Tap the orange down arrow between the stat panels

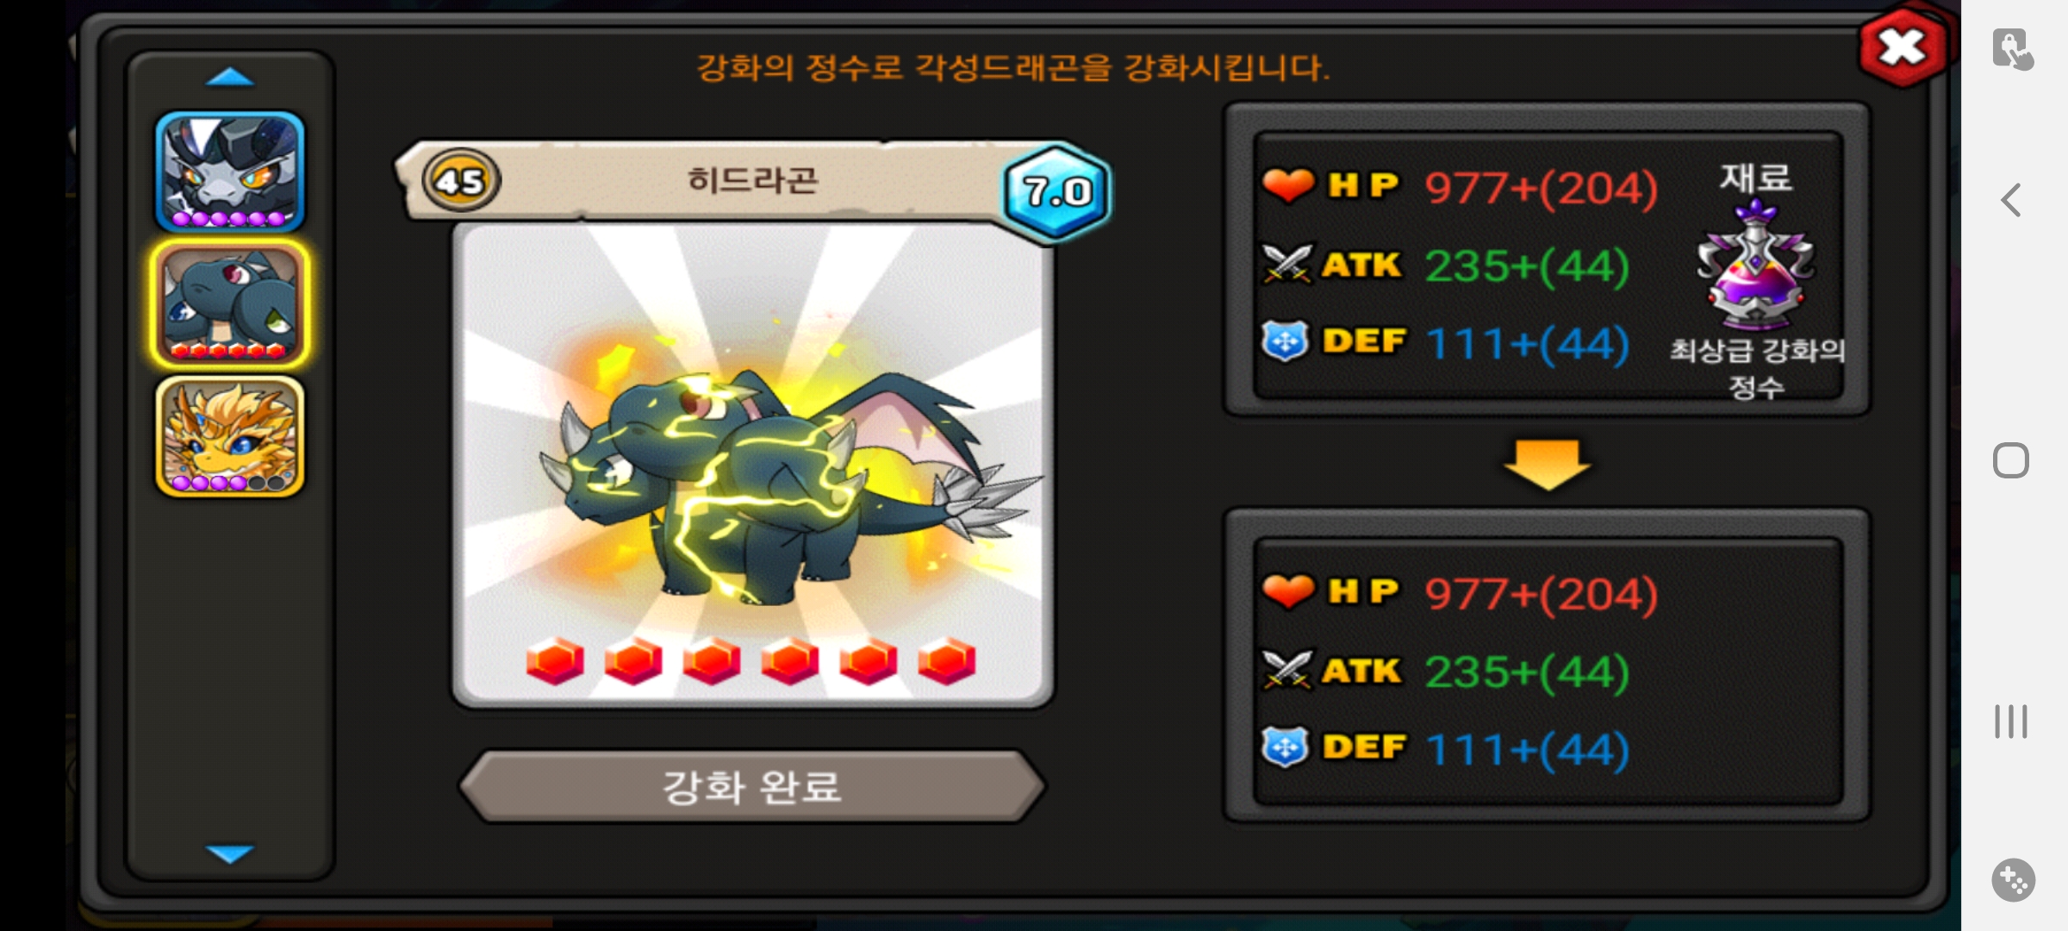coord(1548,464)
